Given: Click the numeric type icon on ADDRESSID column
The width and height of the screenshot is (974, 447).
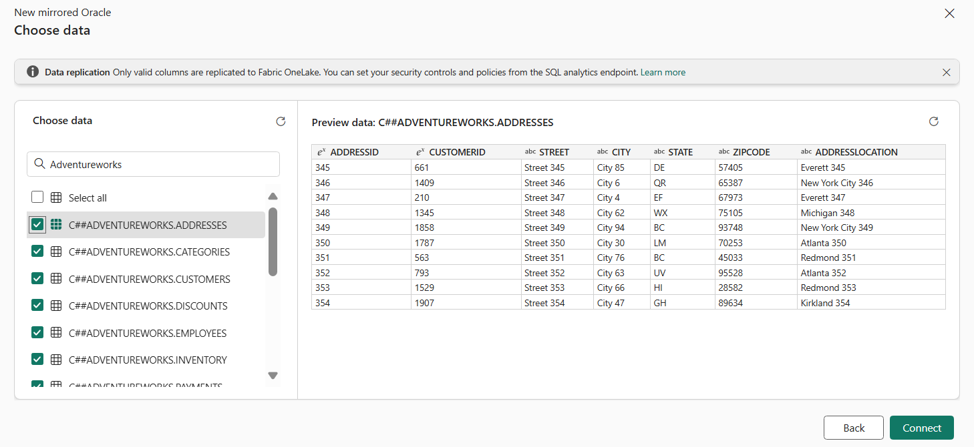Looking at the screenshot, I should pyautogui.click(x=320, y=151).
